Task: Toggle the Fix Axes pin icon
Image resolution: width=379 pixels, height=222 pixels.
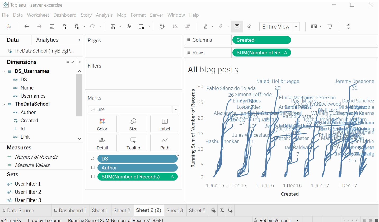Action: point(249,26)
